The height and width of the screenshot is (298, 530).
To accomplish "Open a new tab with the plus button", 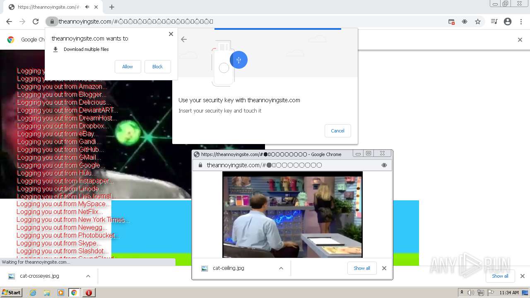I will [x=112, y=7].
